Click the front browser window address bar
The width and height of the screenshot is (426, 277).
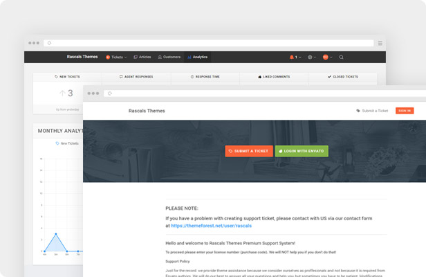tap(263, 93)
